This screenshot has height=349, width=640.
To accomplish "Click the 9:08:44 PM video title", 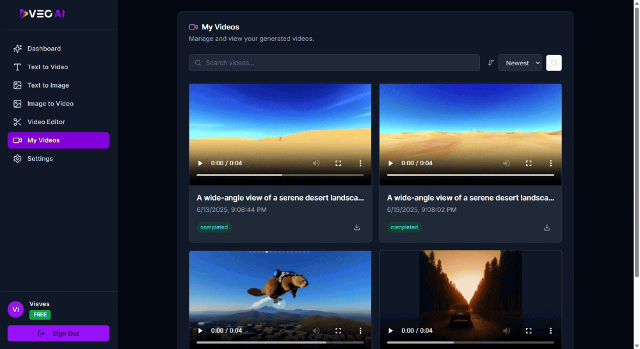I will click(280, 198).
